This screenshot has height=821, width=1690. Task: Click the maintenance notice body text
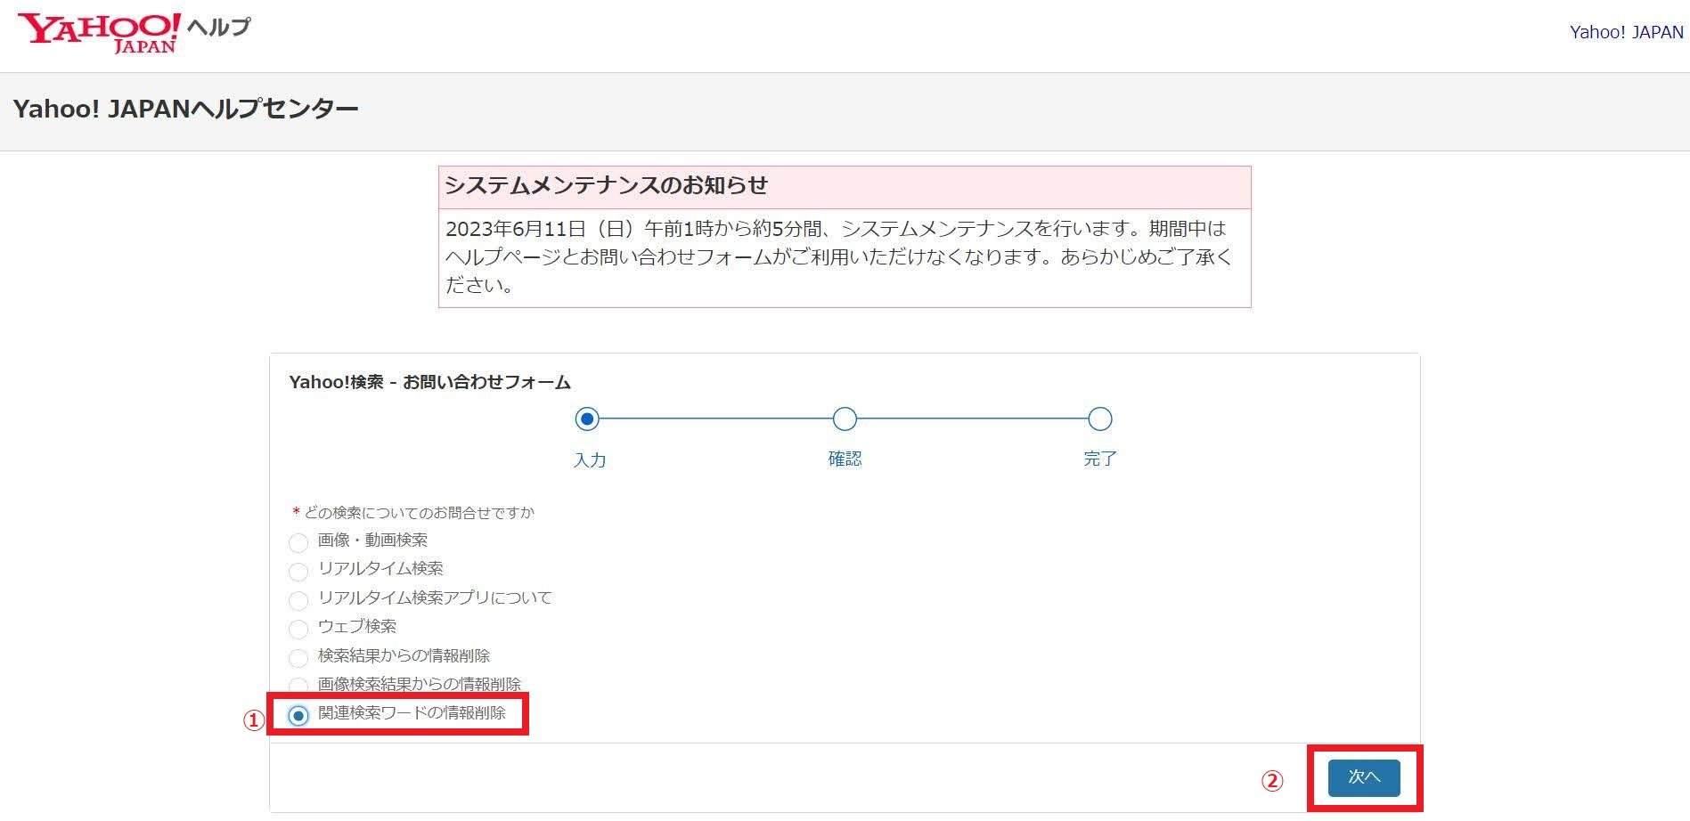(x=837, y=256)
